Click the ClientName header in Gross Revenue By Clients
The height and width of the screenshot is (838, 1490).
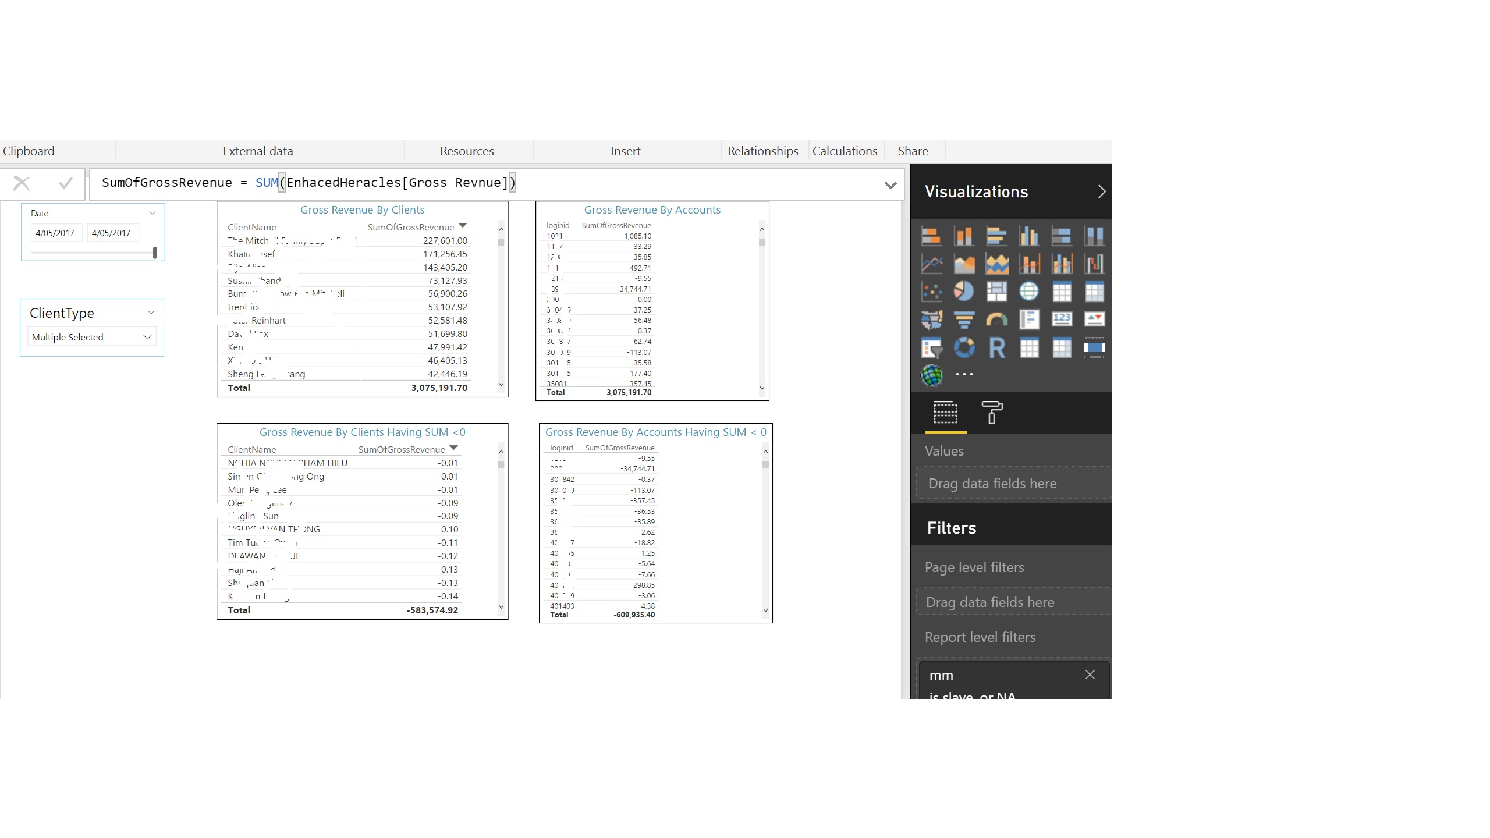252,227
